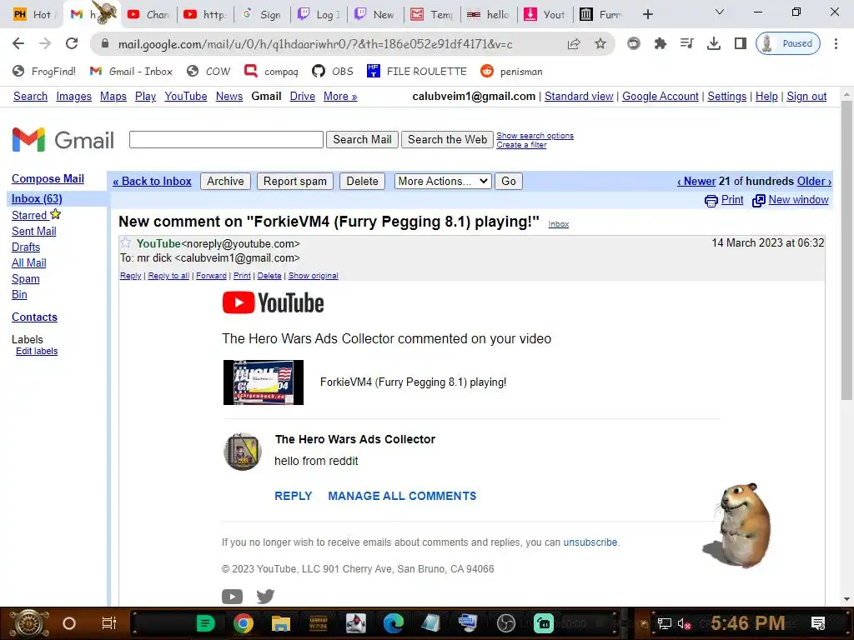854x640 pixels.
Task: Open OBS Studio from taskbar
Action: tap(506, 623)
